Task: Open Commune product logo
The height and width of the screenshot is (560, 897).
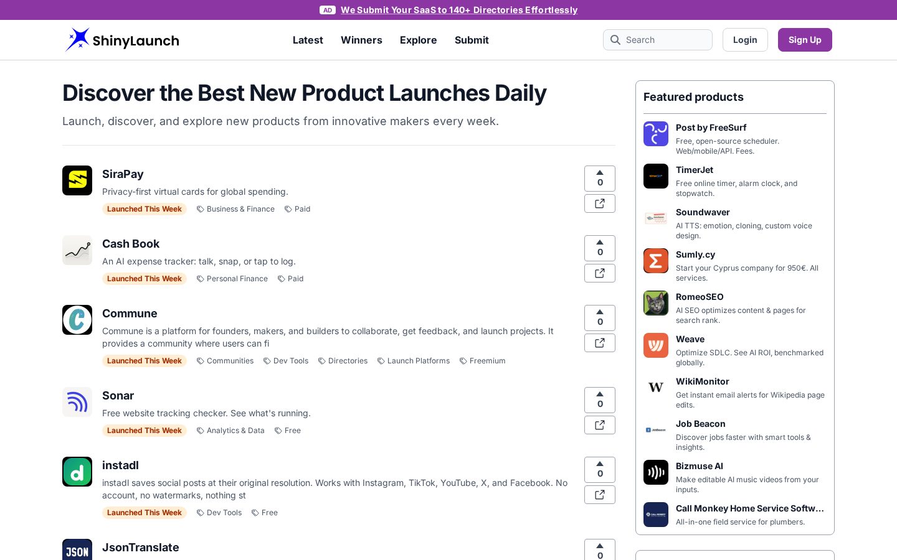Action: [77, 320]
